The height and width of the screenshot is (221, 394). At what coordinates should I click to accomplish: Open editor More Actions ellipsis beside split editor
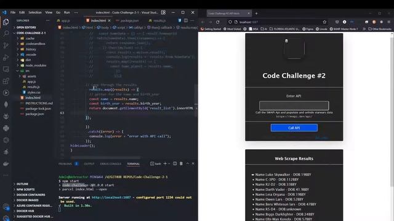point(192,20)
